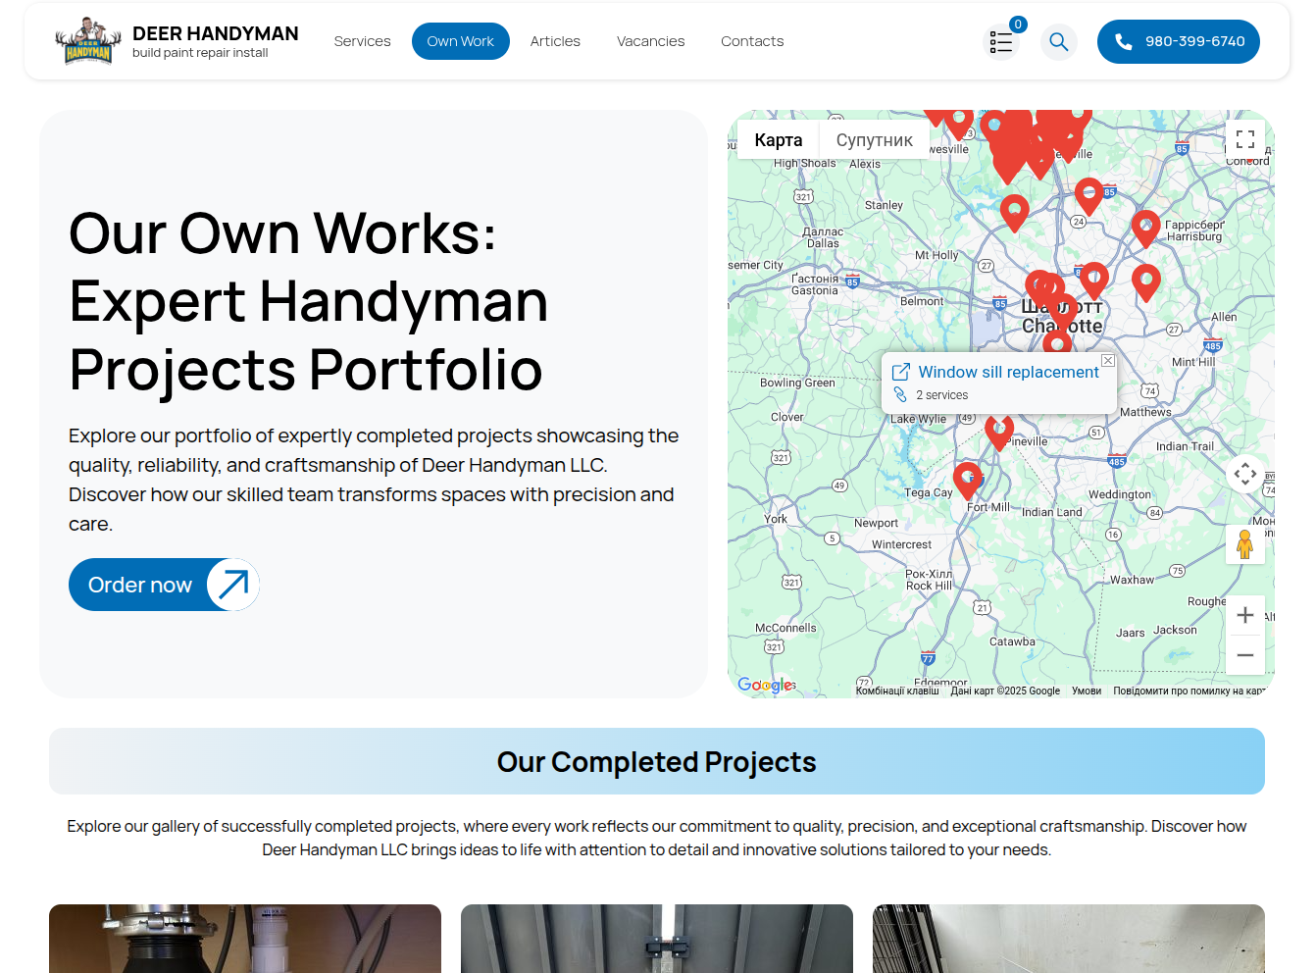1316x973 pixels.
Task: Click the map pin near Tega Cay
Action: [968, 480]
